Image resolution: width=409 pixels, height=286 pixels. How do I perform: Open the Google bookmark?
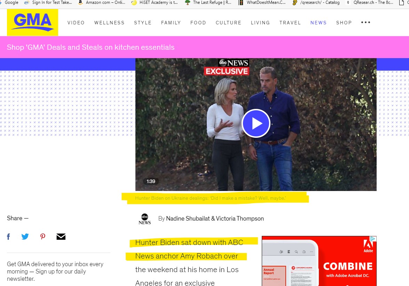tap(9, 2)
